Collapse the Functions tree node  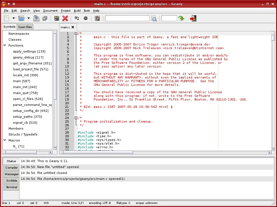[5, 45]
